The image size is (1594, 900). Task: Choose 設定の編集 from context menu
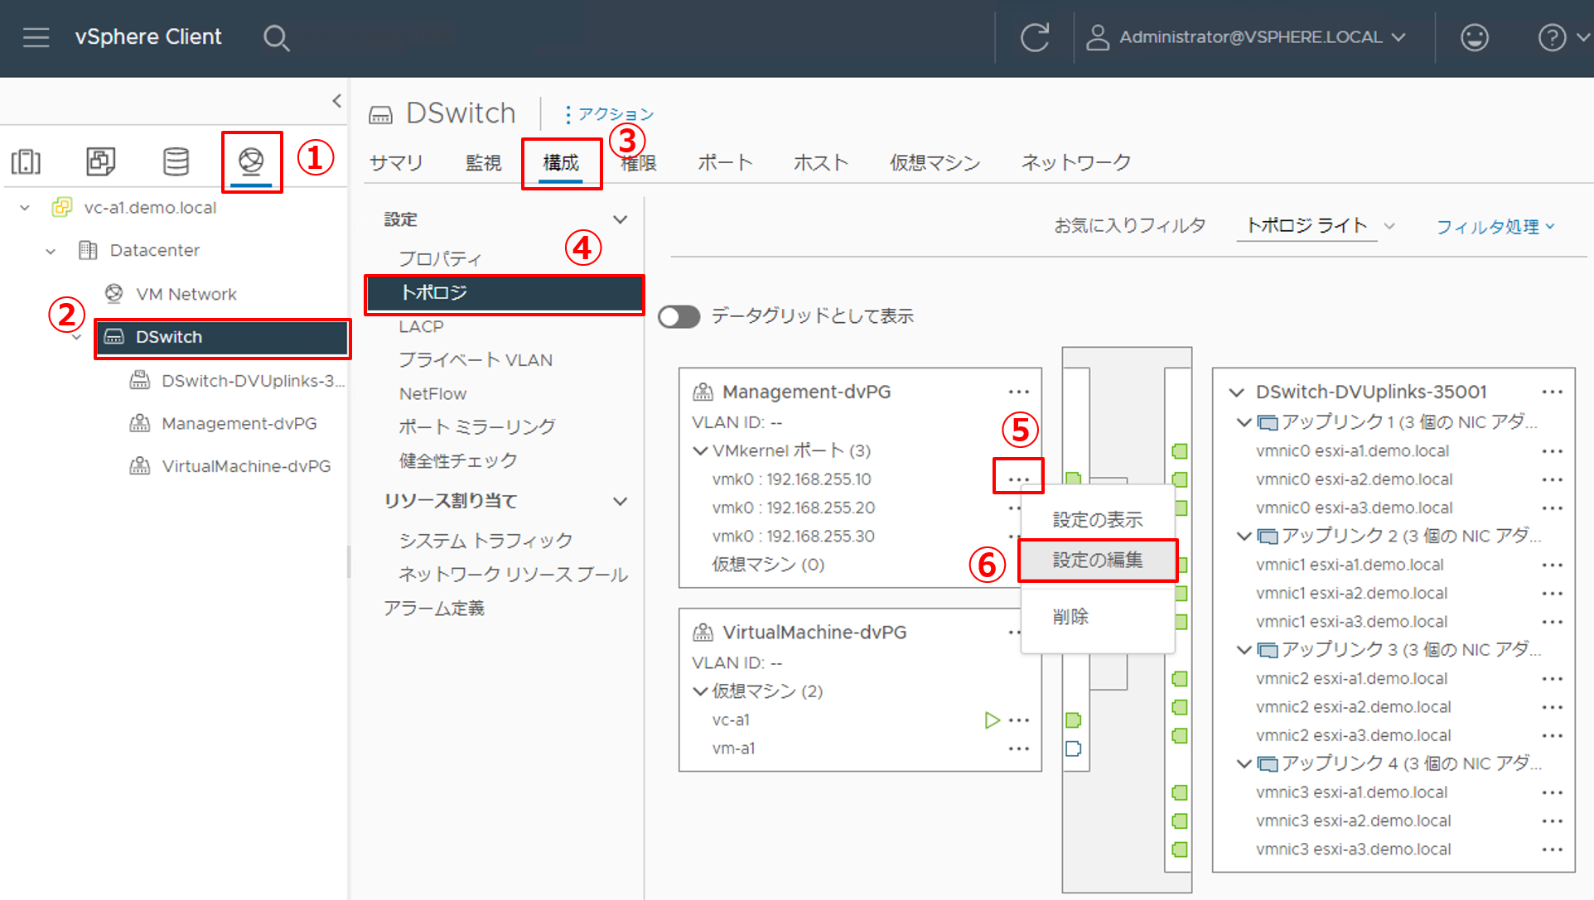[1098, 561]
